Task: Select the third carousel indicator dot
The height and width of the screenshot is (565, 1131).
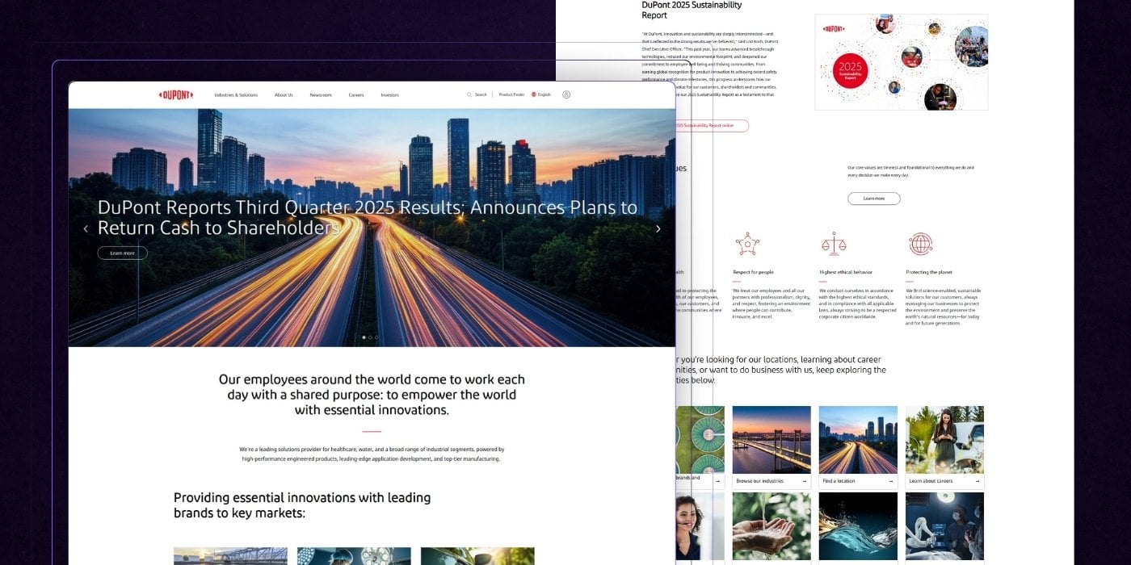Action: 376,337
